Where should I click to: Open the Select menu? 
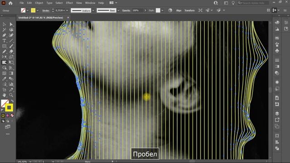(x=59, y=3)
